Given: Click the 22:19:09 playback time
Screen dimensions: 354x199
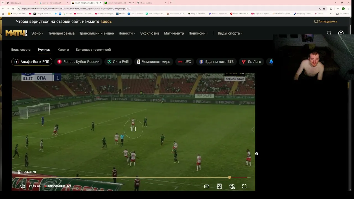Looking at the screenshot, I should point(35,186).
